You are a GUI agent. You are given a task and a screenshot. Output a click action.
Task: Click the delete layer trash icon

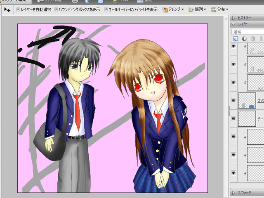pyautogui.click(x=253, y=39)
